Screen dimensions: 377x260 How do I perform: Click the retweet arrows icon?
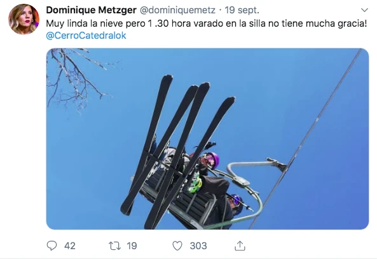point(114,246)
